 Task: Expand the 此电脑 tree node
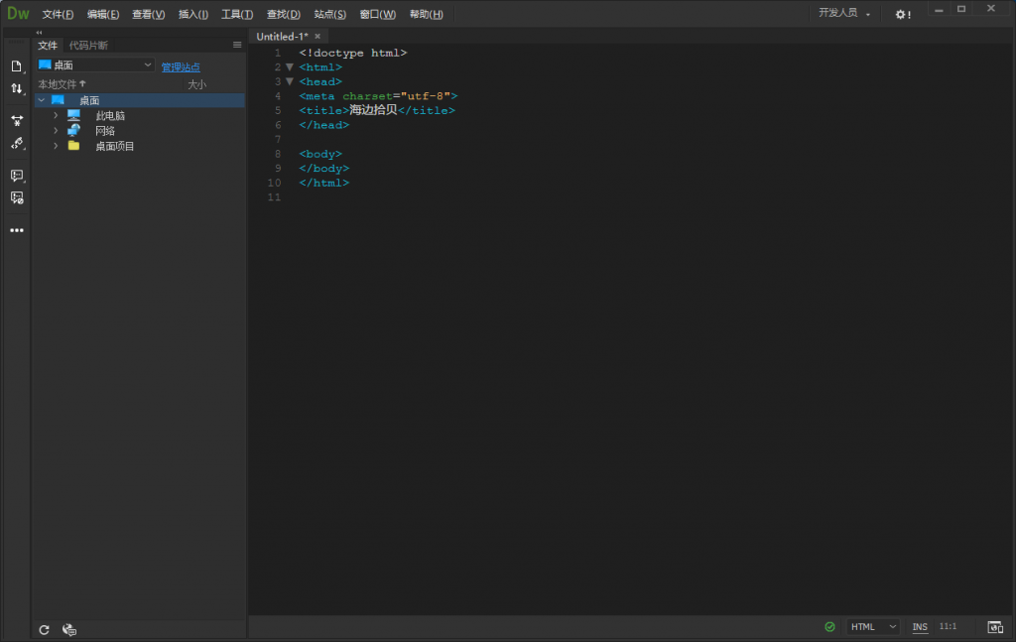point(56,115)
